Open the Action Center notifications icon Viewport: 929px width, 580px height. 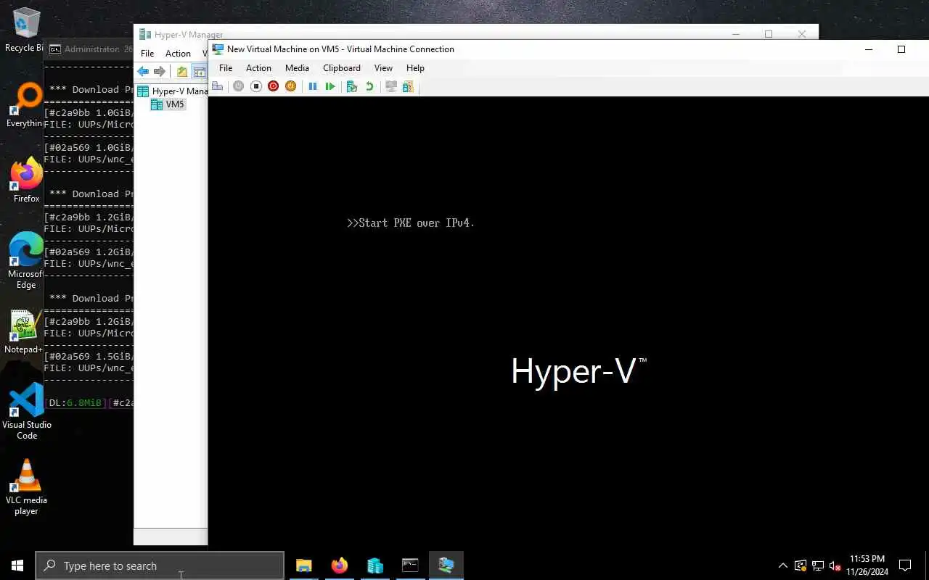[x=905, y=565]
